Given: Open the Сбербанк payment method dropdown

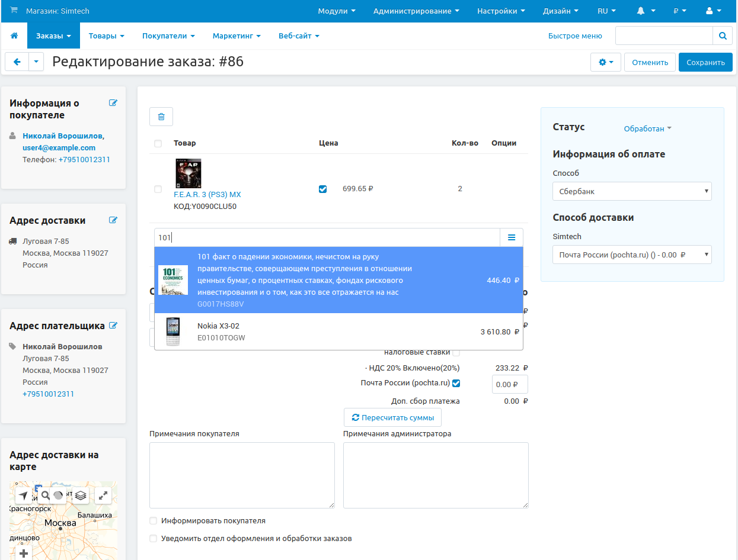Looking at the screenshot, I should pyautogui.click(x=632, y=191).
